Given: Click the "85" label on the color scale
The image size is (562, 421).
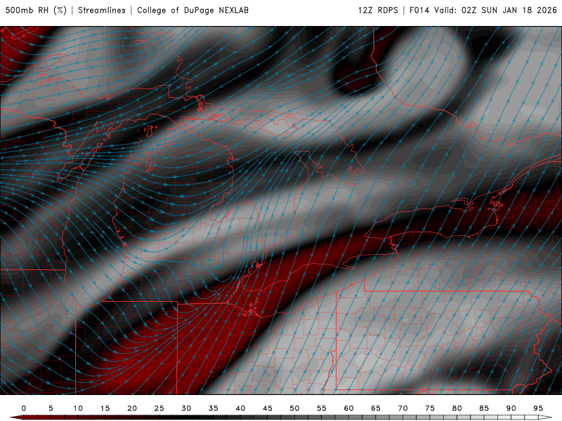Looking at the screenshot, I should click(484, 408).
